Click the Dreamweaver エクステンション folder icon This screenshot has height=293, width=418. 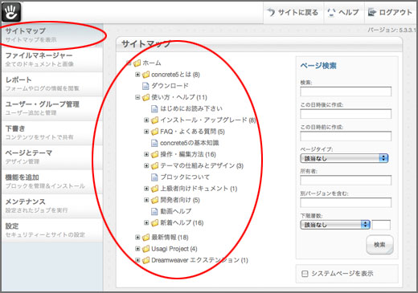(145, 260)
